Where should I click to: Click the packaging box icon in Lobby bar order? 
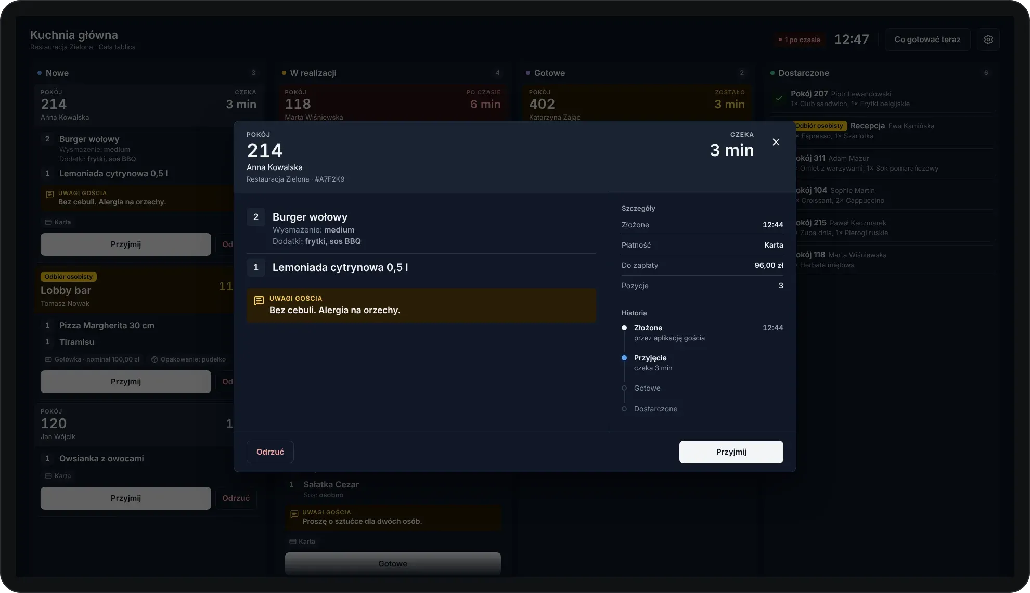click(154, 359)
